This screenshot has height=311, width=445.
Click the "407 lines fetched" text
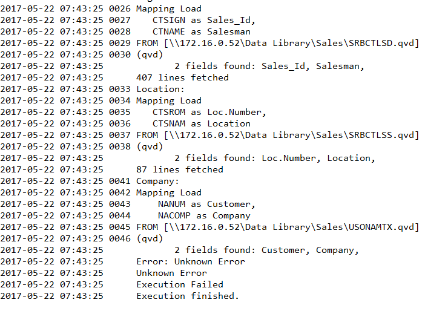point(182,77)
